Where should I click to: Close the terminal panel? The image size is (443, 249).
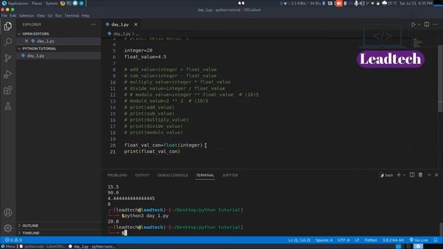[x=437, y=175]
